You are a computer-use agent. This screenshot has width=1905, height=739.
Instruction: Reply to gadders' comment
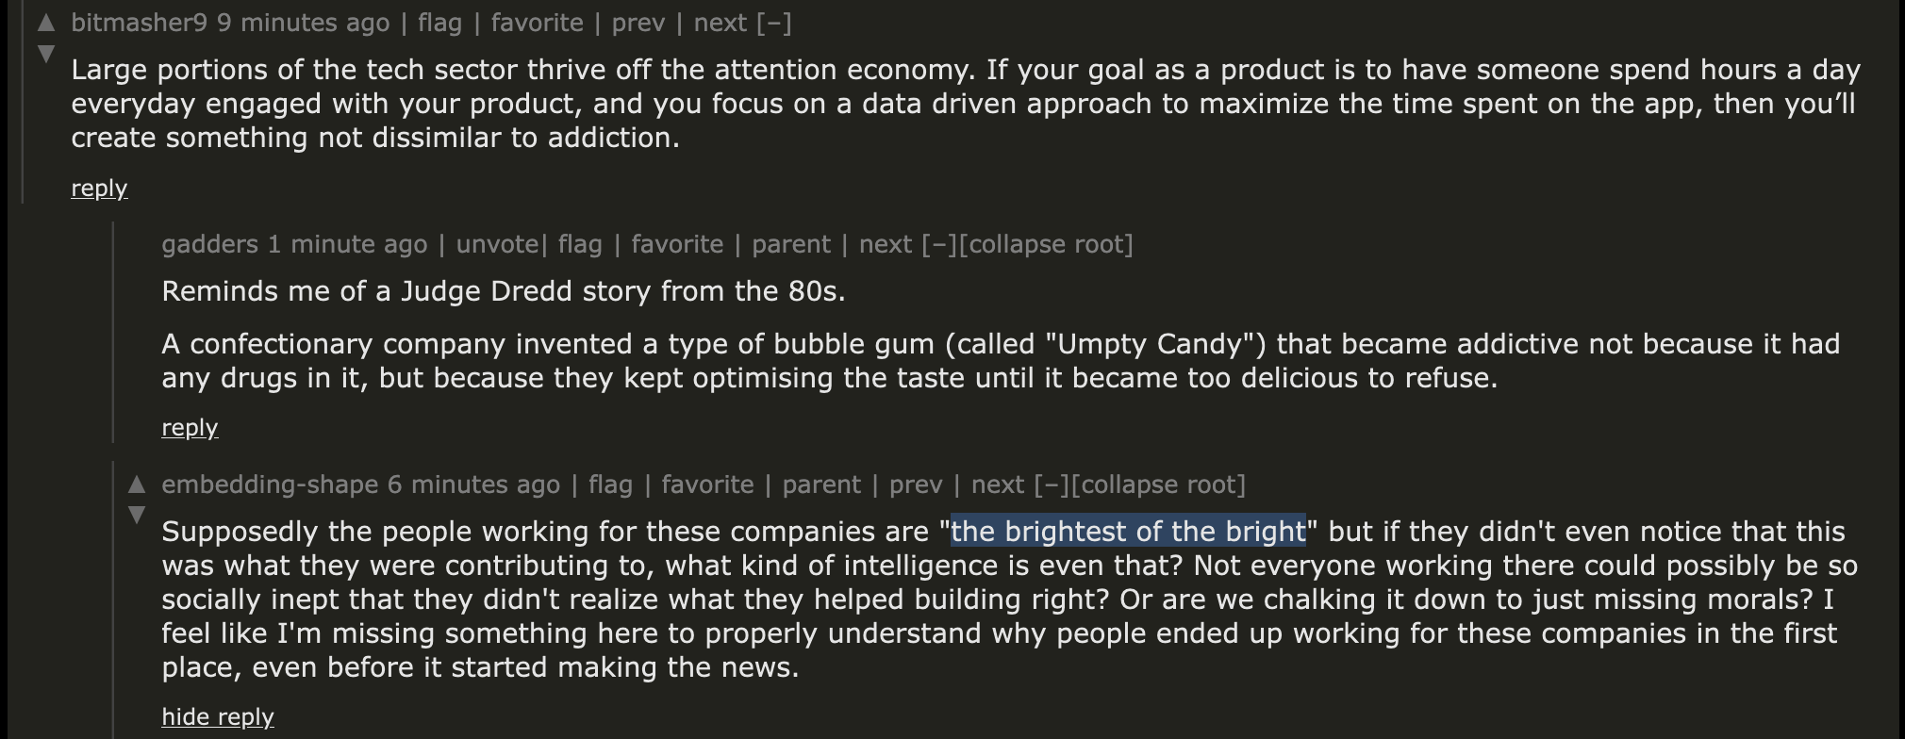(189, 427)
